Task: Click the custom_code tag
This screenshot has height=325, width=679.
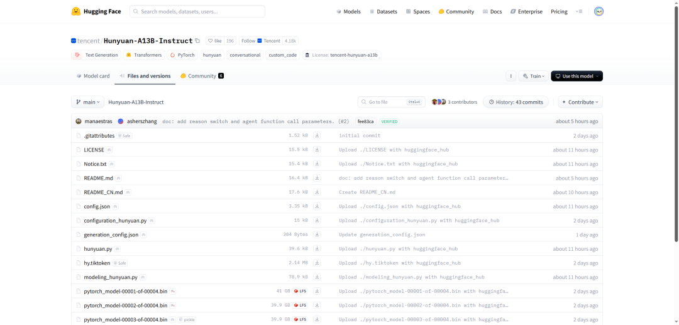Action: 283,55
